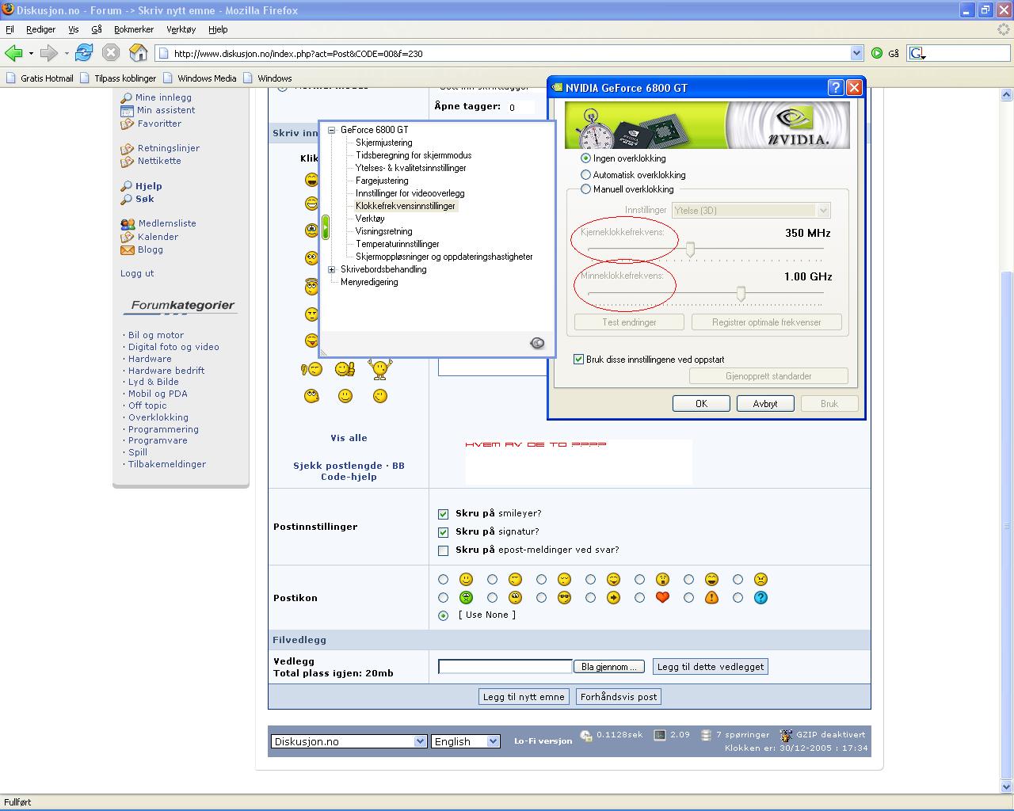This screenshot has width=1014, height=811.
Task: Click the green tab handle on settings tree
Action: 325,227
